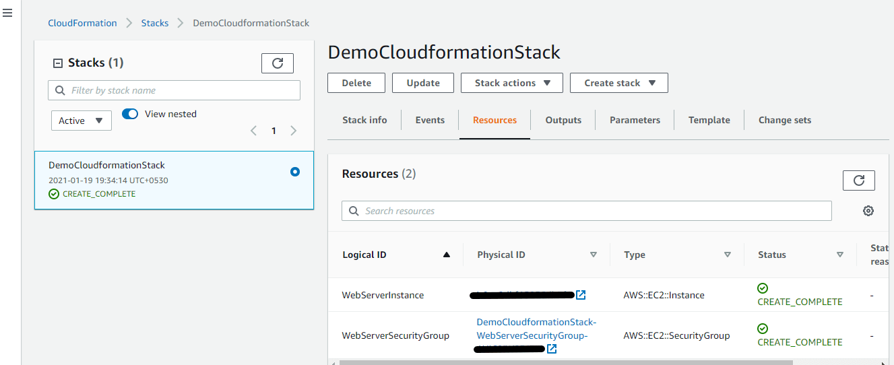Click the WebServerInstance logical ID cell
Image resolution: width=894 pixels, height=365 pixels.
click(x=383, y=295)
